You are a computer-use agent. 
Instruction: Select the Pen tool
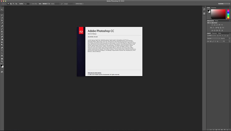click(2, 47)
